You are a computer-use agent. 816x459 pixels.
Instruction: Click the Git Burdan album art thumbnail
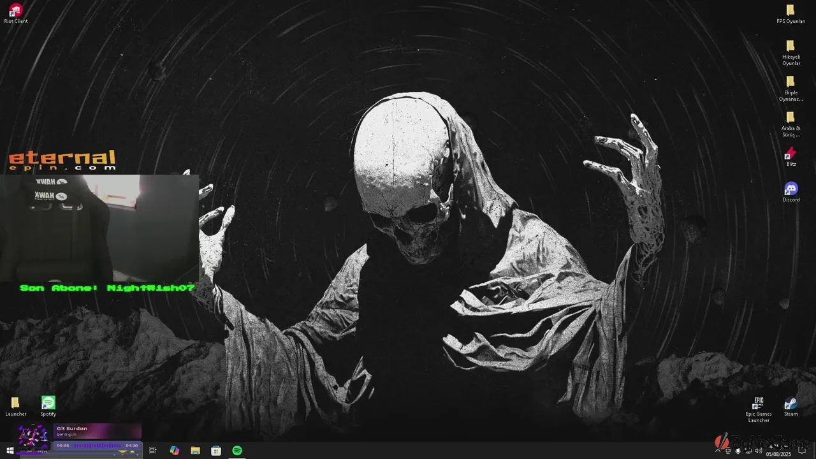coord(33,437)
